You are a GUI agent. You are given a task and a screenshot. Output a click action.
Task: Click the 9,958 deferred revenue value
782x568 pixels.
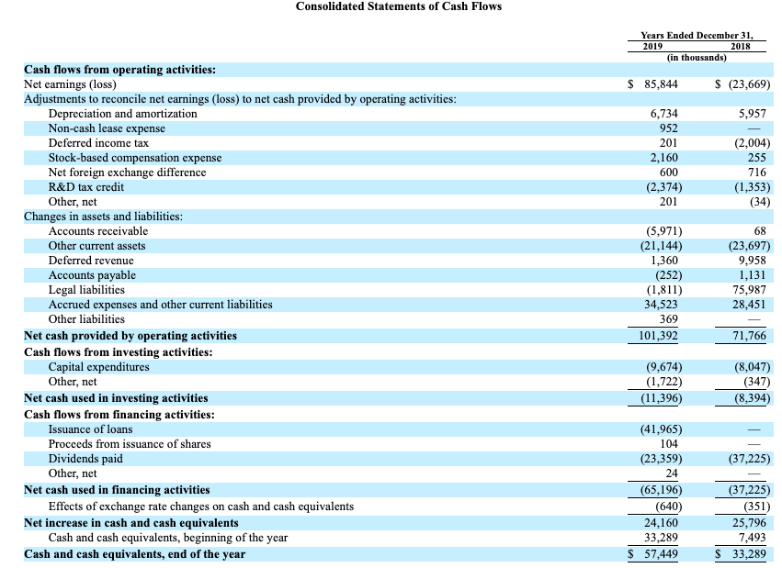(x=752, y=261)
